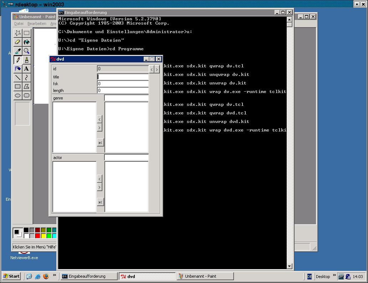Select the rectangular Select tool in Paint
This screenshot has height=283, width=368.
coord(26,33)
